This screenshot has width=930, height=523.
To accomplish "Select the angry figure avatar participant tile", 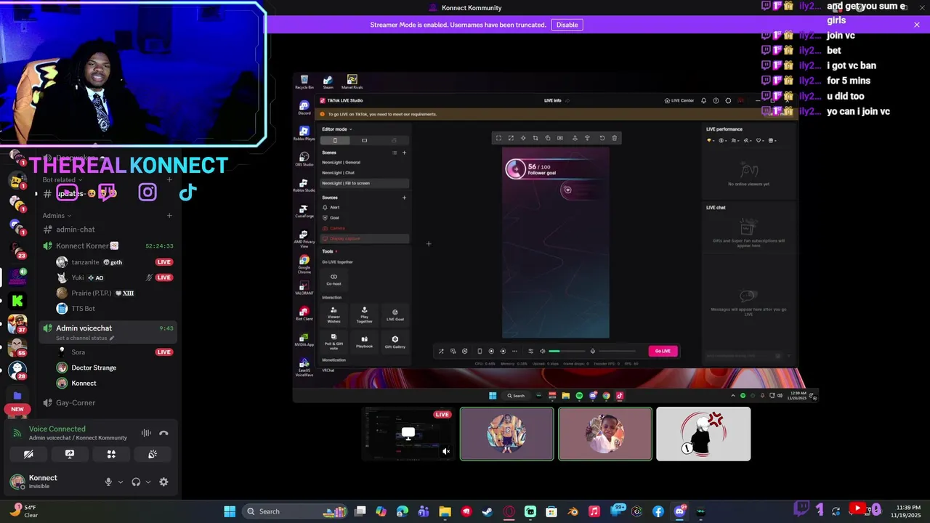I will coord(703,434).
